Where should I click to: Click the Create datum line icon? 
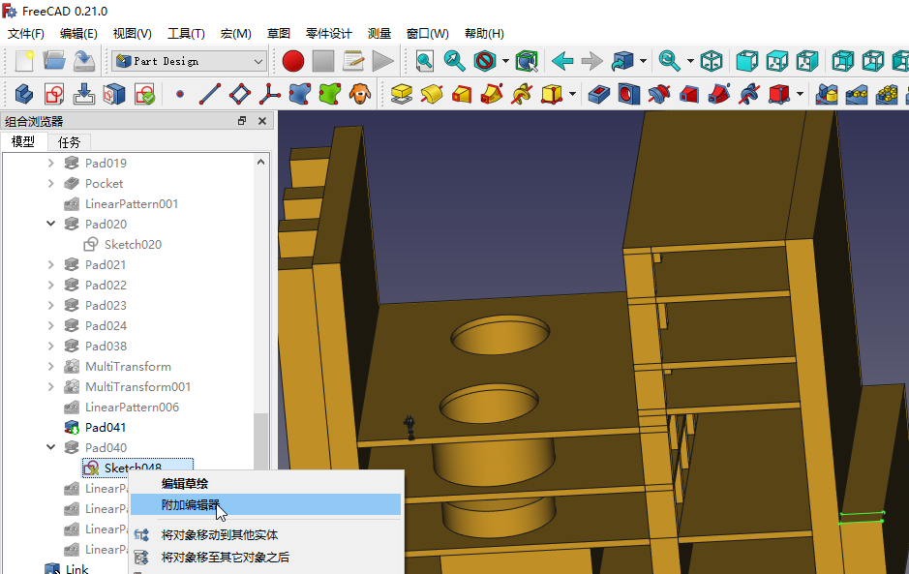(209, 94)
